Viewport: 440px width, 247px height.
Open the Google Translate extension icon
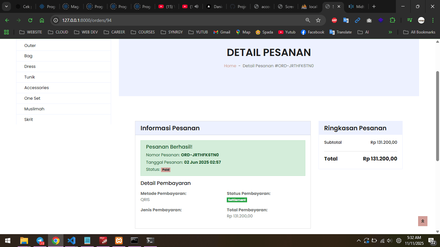click(346, 20)
